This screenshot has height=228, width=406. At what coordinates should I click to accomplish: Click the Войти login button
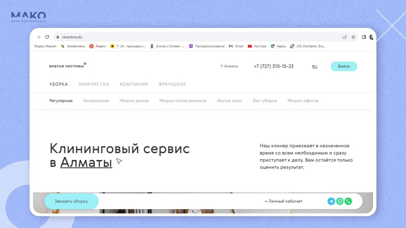(x=344, y=66)
